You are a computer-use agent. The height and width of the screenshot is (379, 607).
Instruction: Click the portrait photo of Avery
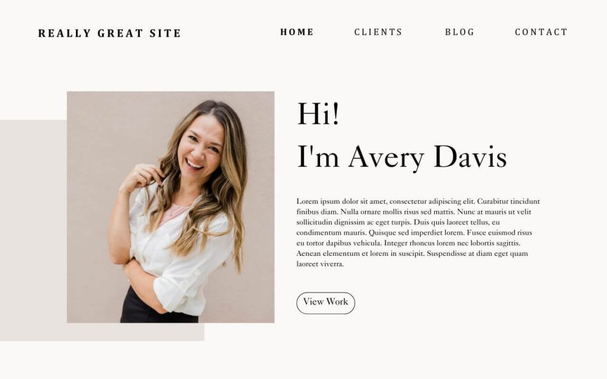click(171, 207)
